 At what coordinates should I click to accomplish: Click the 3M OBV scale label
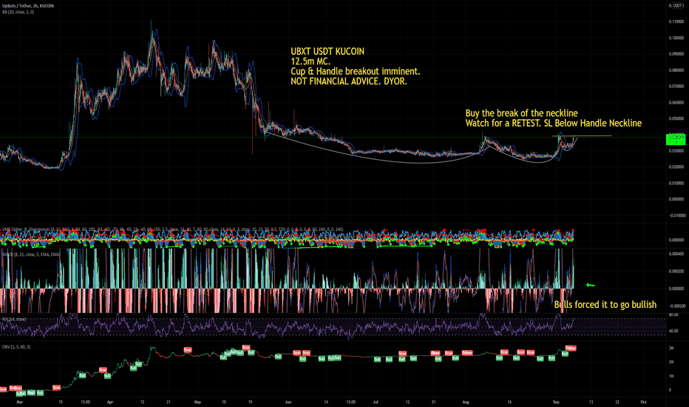[x=671, y=348]
